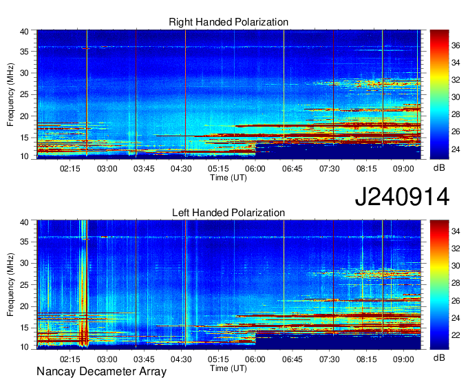Click the Right Handed plot's color scale bar
Image resolution: width=468 pixels, height=380 pixels.
[439, 94]
